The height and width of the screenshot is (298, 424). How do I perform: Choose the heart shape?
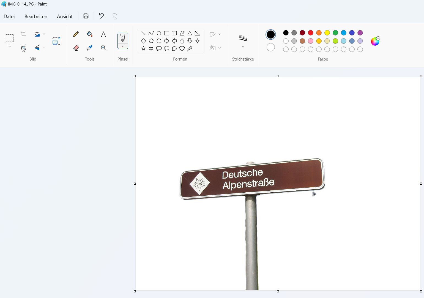click(x=182, y=49)
